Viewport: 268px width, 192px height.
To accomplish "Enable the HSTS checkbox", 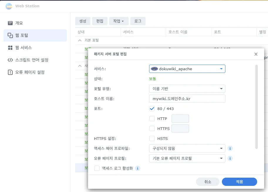I will coord(152,138).
